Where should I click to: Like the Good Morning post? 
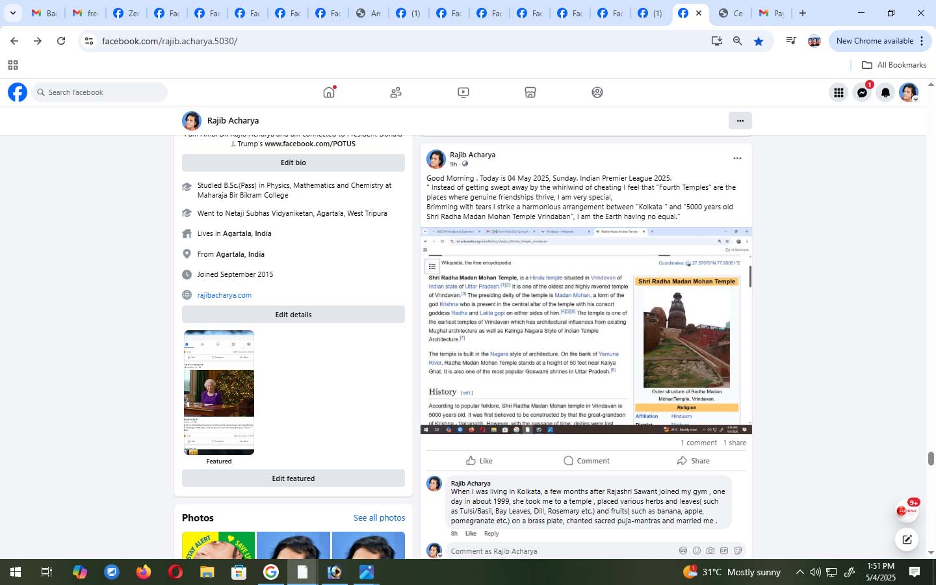pyautogui.click(x=480, y=461)
